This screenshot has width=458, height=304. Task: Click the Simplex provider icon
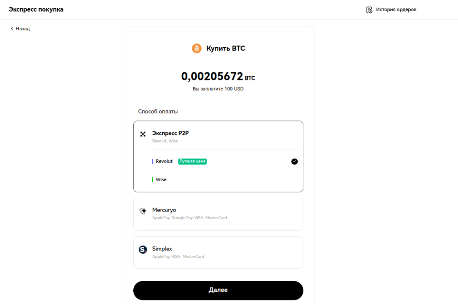point(143,249)
